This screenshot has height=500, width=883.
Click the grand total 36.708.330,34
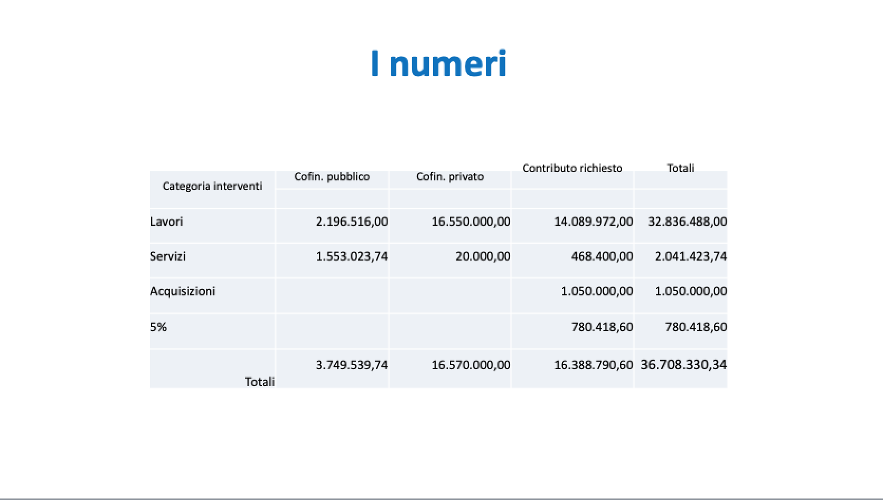(684, 365)
